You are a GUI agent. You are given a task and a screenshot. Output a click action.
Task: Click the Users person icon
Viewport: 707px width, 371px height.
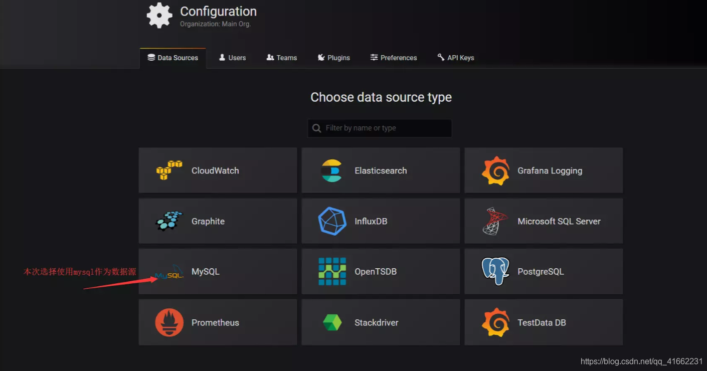point(222,58)
